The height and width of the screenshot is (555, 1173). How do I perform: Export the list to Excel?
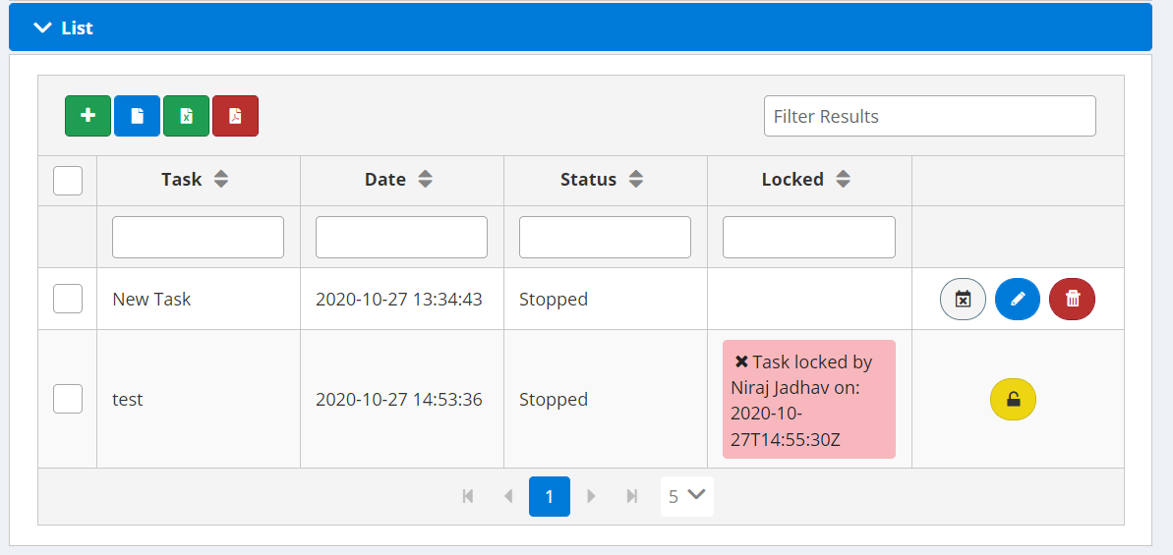coord(186,116)
